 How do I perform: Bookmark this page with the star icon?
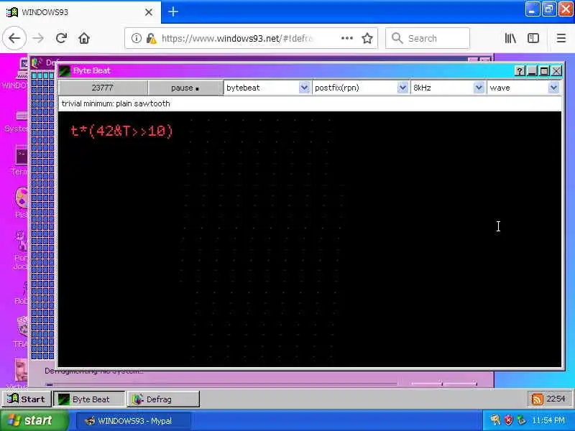pos(367,38)
